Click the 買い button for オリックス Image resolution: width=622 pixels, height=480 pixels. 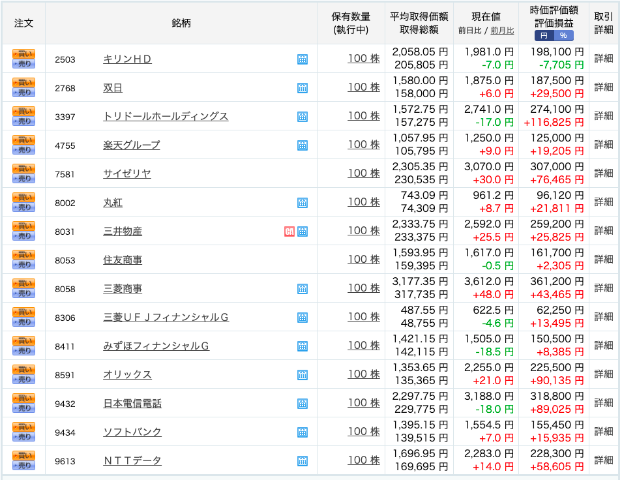(24, 369)
